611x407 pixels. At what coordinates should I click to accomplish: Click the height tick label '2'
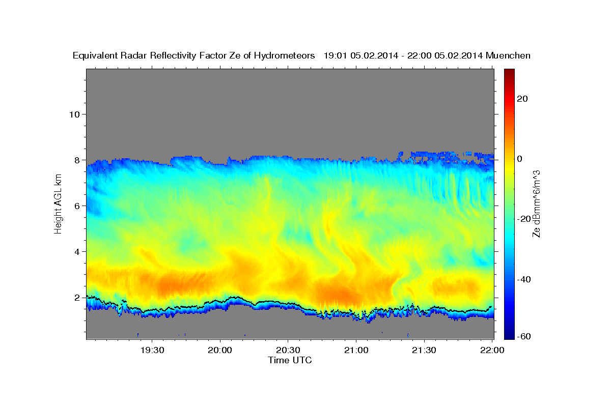76,297
